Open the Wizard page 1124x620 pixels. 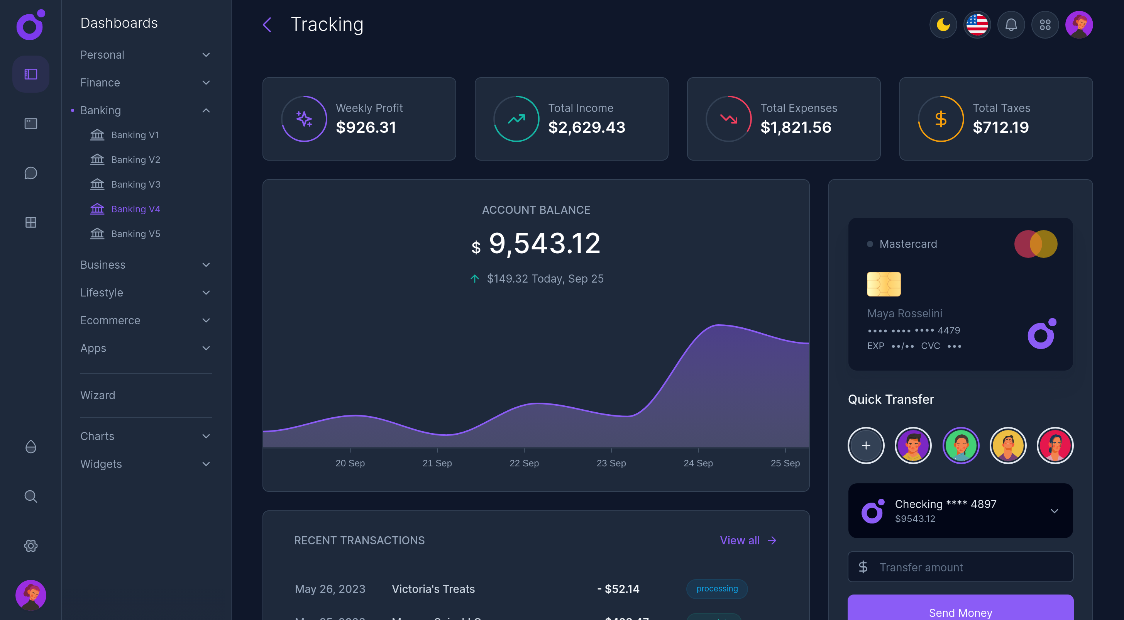98,395
